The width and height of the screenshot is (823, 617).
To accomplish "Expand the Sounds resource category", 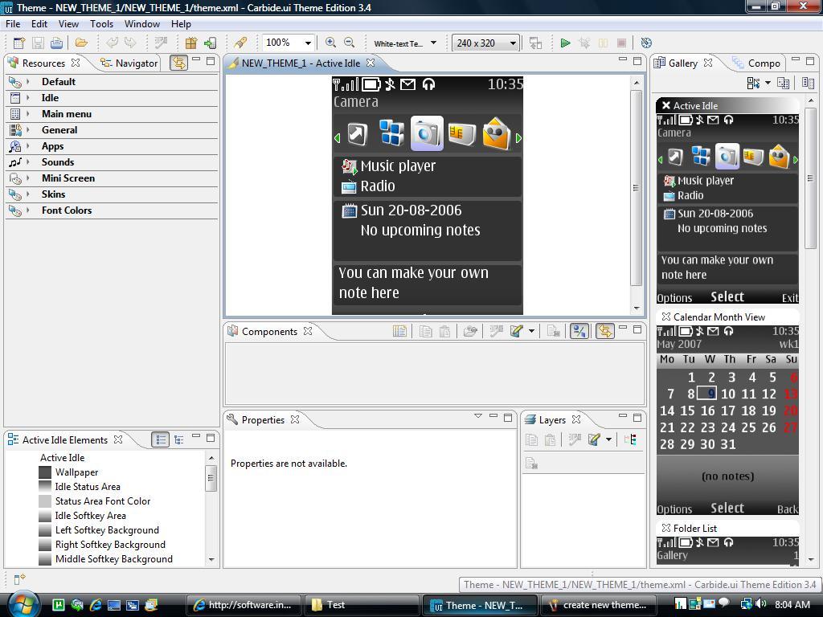I will pyautogui.click(x=68, y=162).
